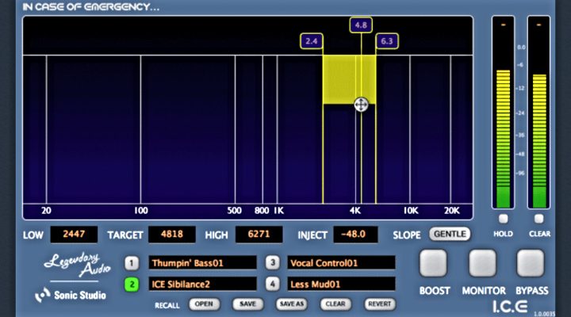
Task: Toggle the meter HOLD button
Action: coord(503,218)
